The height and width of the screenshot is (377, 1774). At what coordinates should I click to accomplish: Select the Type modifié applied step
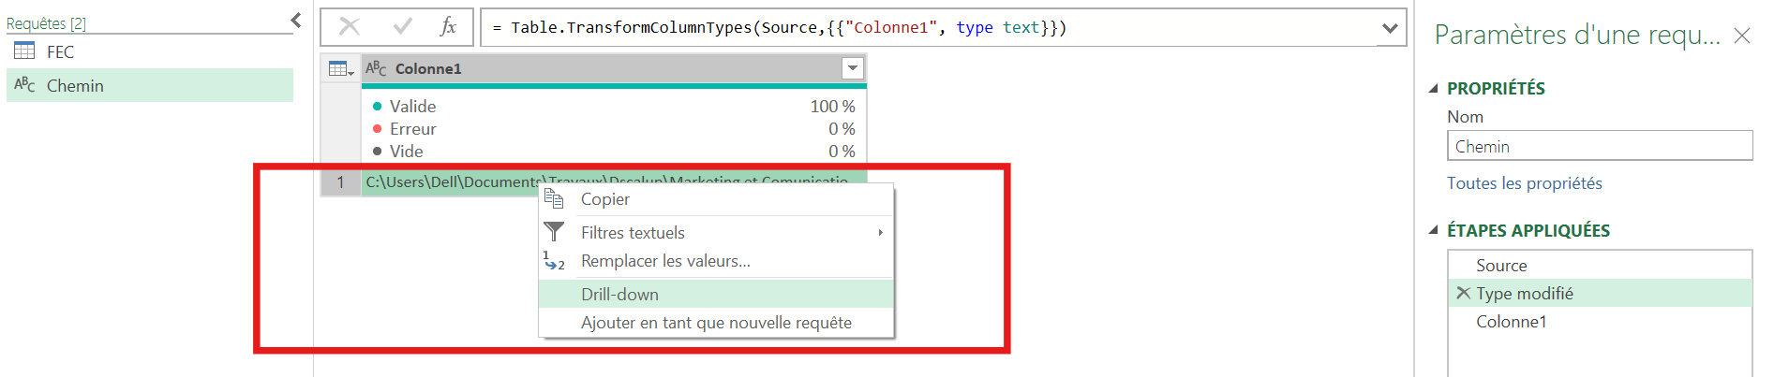[x=1600, y=294]
